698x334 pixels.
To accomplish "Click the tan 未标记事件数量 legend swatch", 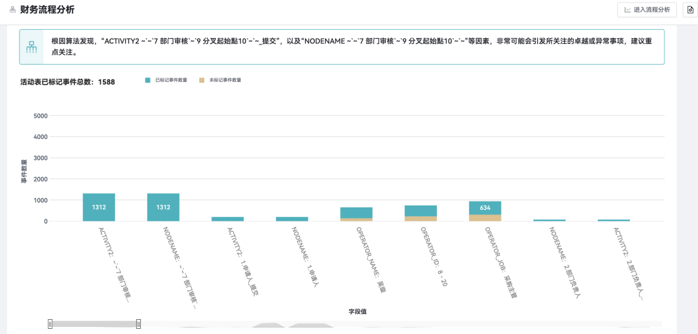I will 202,80.
